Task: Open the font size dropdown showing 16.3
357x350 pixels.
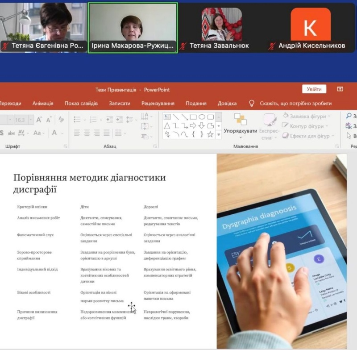Action: 31,120
